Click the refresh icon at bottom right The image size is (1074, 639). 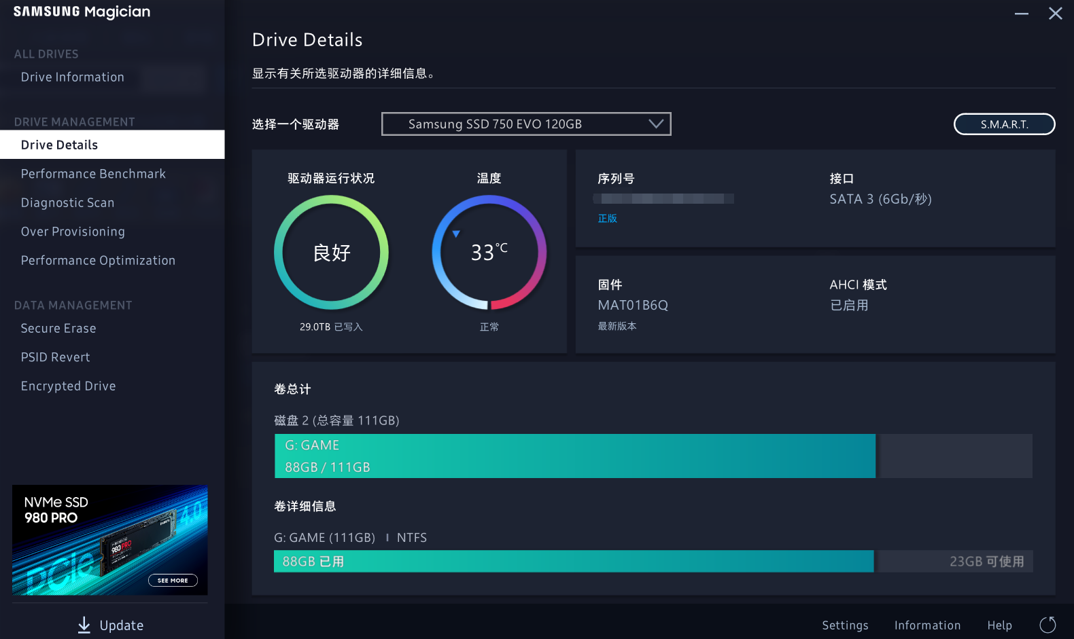click(1048, 625)
